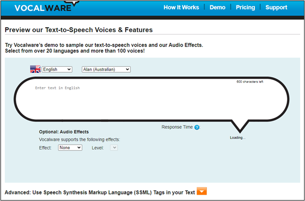This screenshot has height=201, width=305.
Task: Open the disabled Level dropdown
Action: tap(114, 148)
